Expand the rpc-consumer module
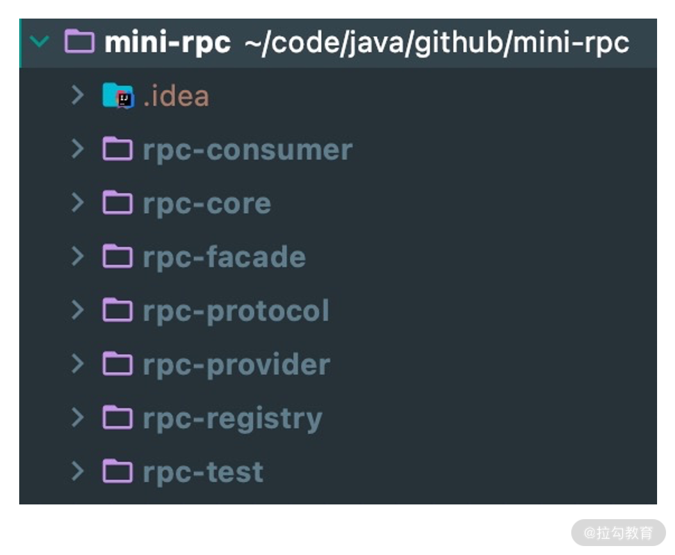This screenshot has width=675, height=555. (x=77, y=150)
